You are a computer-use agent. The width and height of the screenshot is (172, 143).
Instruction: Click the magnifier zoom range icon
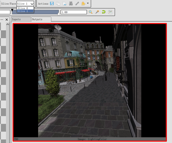click(91, 12)
